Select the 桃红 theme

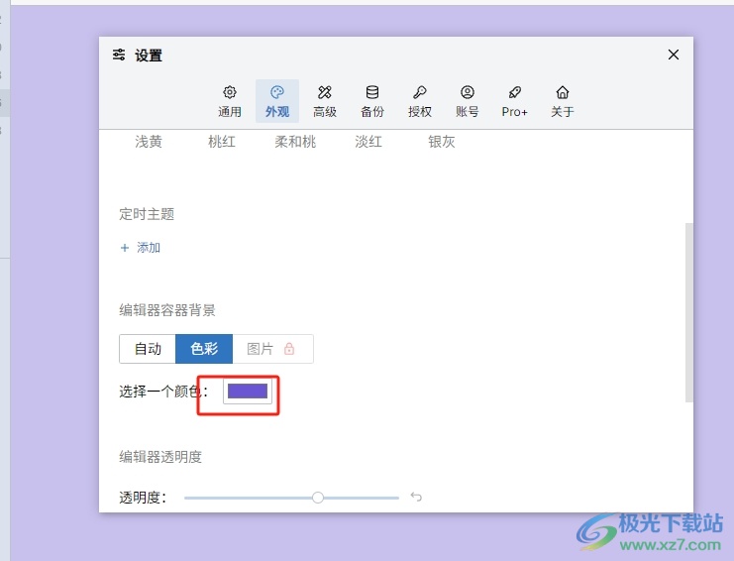click(222, 142)
